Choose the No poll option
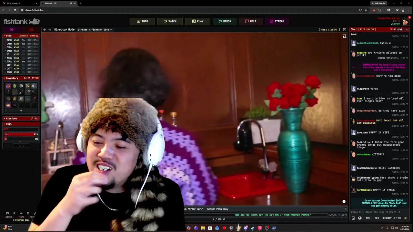The height and width of the screenshot is (232, 413). coord(21,139)
